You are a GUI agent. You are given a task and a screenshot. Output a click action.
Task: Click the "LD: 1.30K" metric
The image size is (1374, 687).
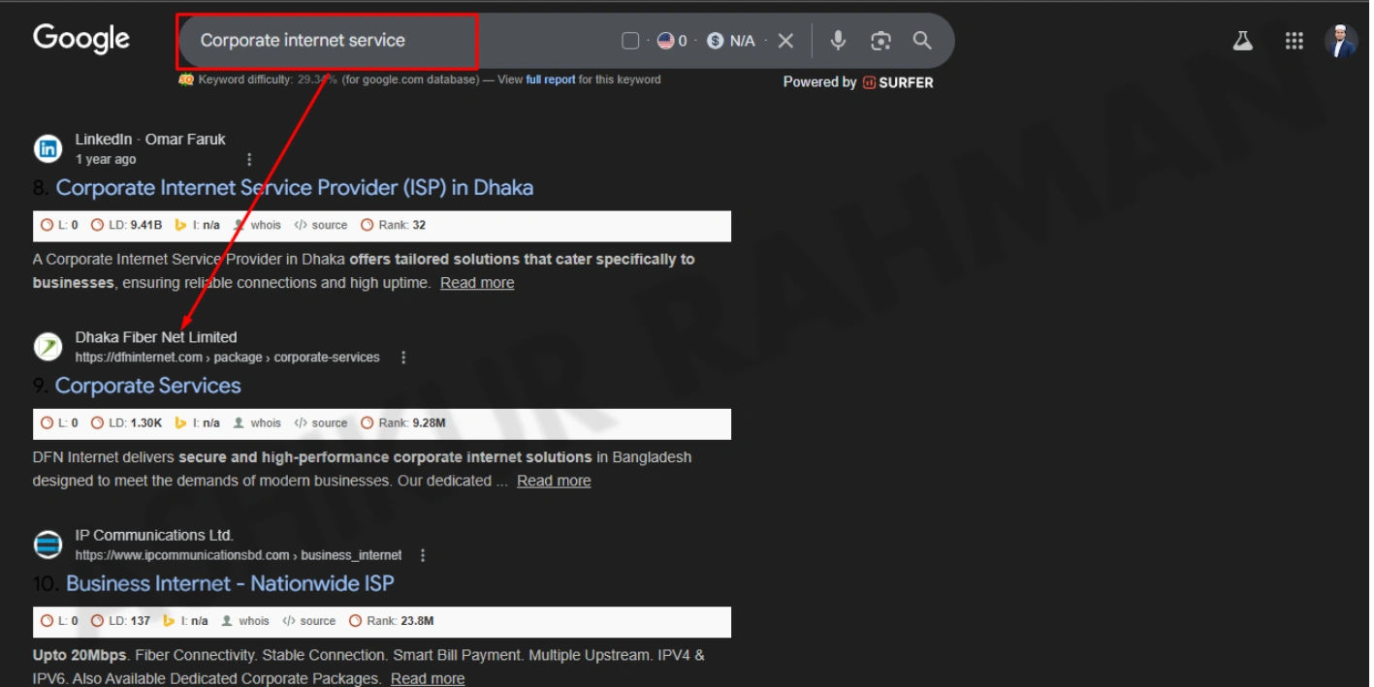(x=126, y=423)
